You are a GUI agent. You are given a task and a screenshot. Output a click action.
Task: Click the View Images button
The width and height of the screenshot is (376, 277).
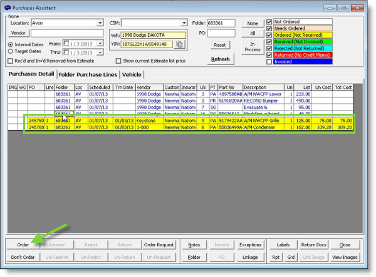tap(345, 257)
